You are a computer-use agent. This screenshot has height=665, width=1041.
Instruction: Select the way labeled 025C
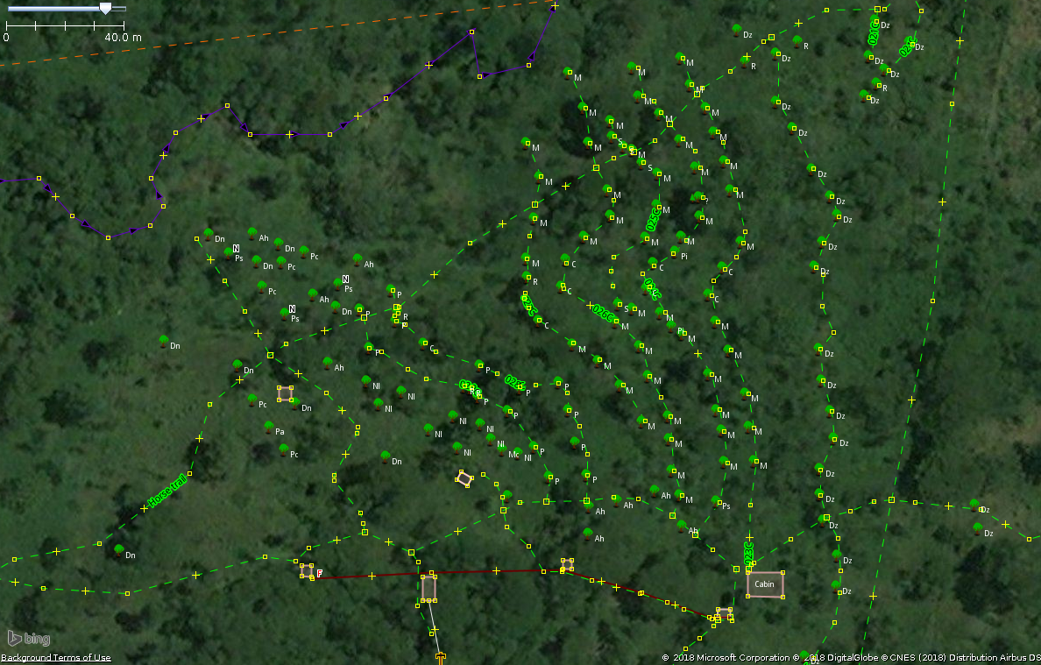click(x=654, y=218)
